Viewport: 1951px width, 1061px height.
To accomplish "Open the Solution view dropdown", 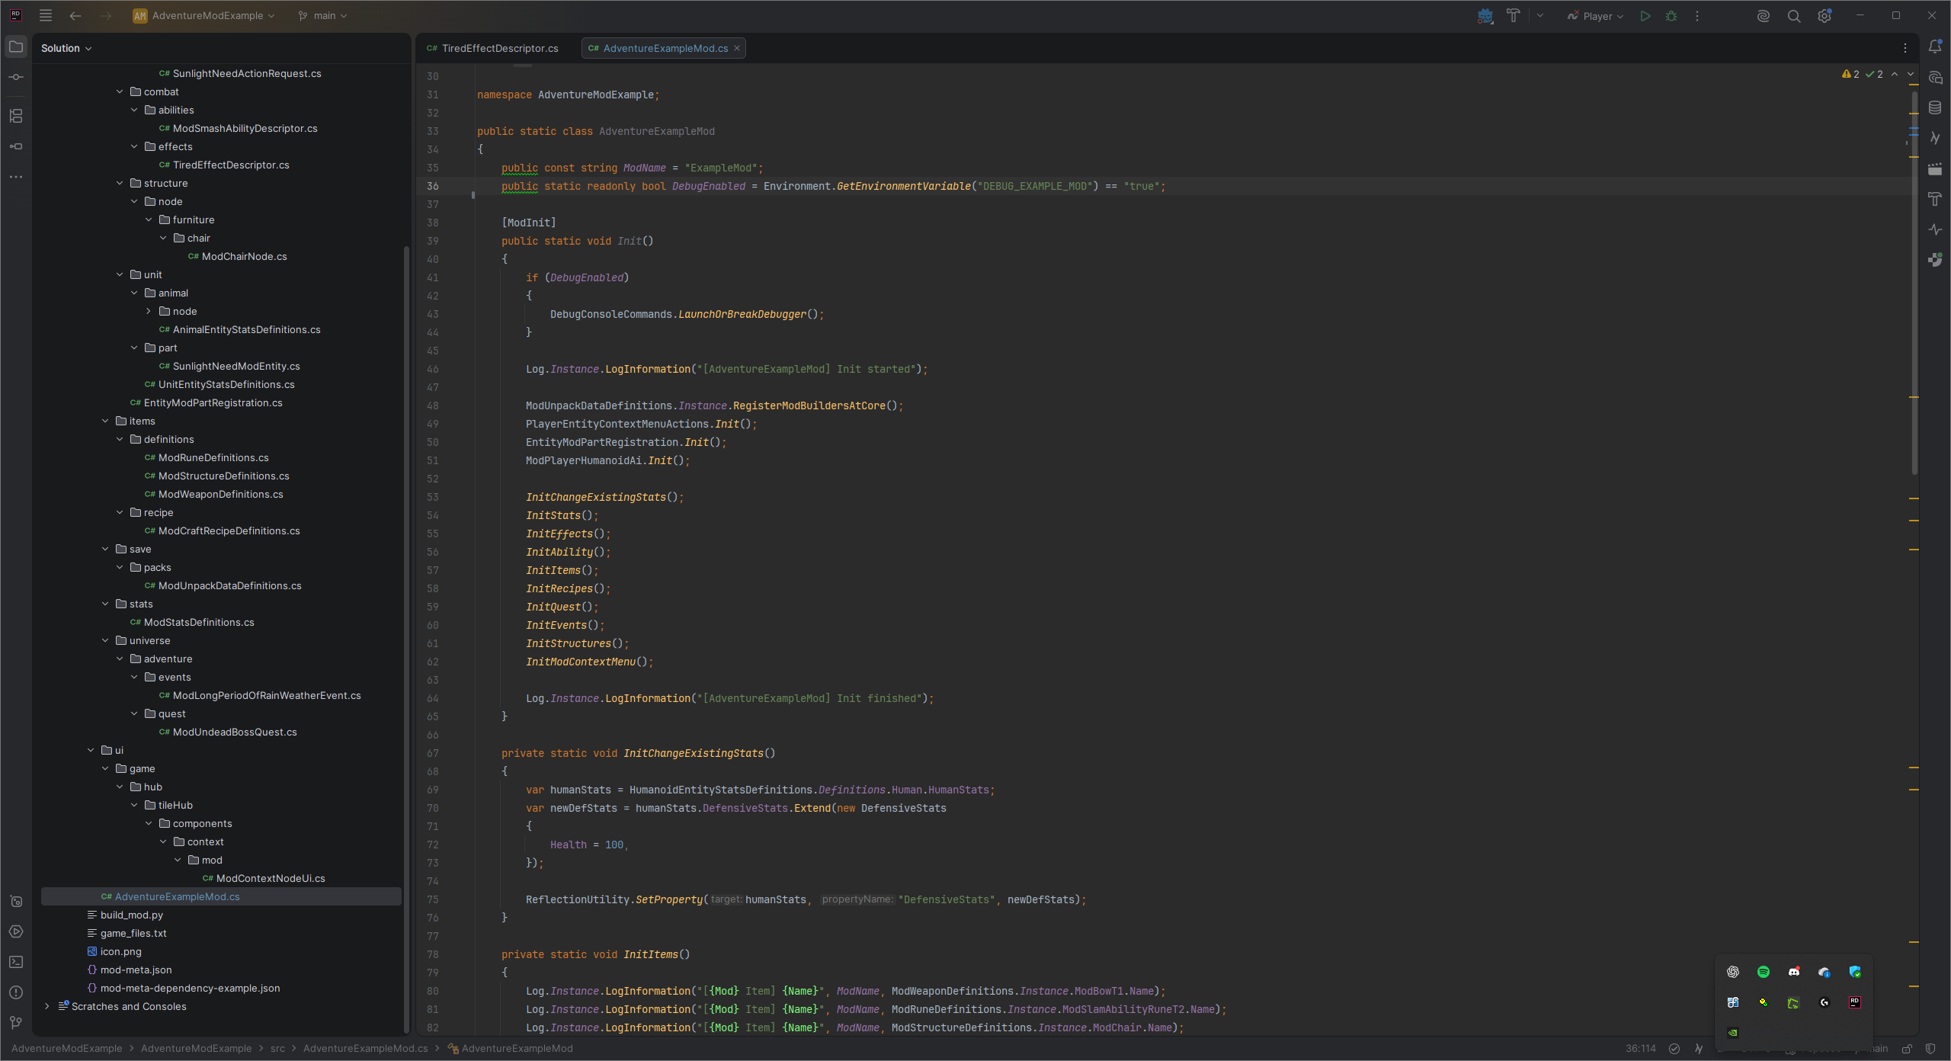I will [x=66, y=48].
